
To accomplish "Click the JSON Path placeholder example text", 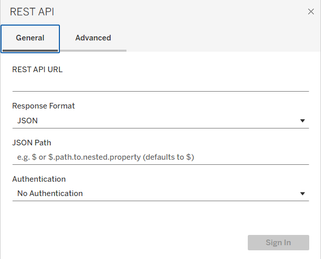I will click(105, 157).
